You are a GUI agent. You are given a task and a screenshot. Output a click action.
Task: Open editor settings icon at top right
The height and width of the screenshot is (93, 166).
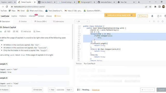(x=163, y=21)
